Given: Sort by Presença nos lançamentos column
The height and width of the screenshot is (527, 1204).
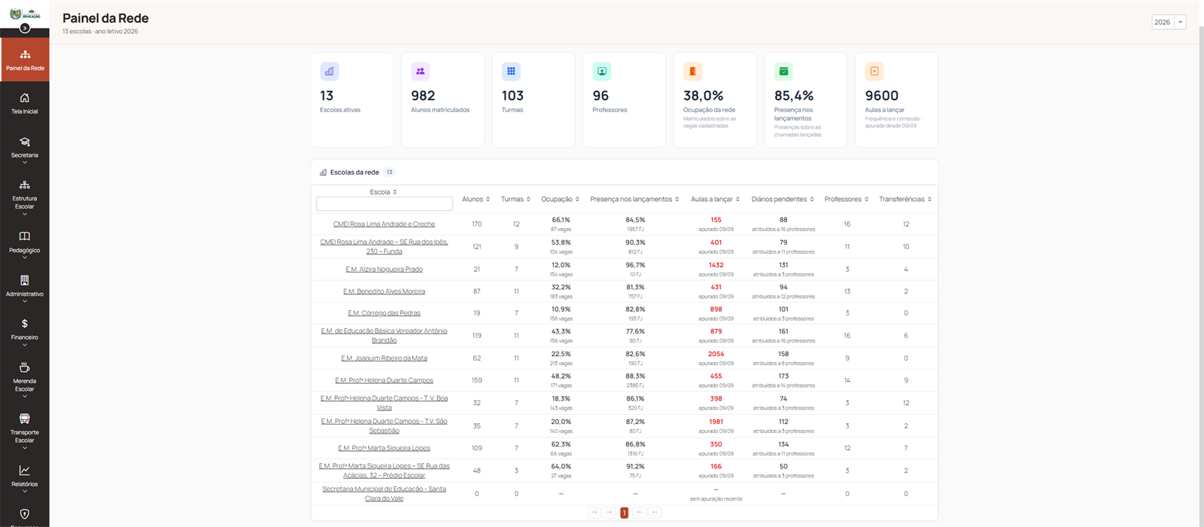Looking at the screenshot, I should [635, 200].
